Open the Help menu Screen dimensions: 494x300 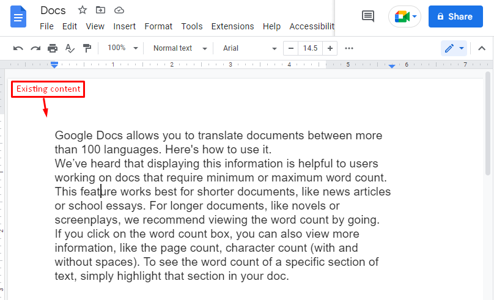point(271,26)
